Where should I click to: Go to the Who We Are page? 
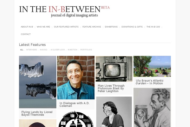43,27
